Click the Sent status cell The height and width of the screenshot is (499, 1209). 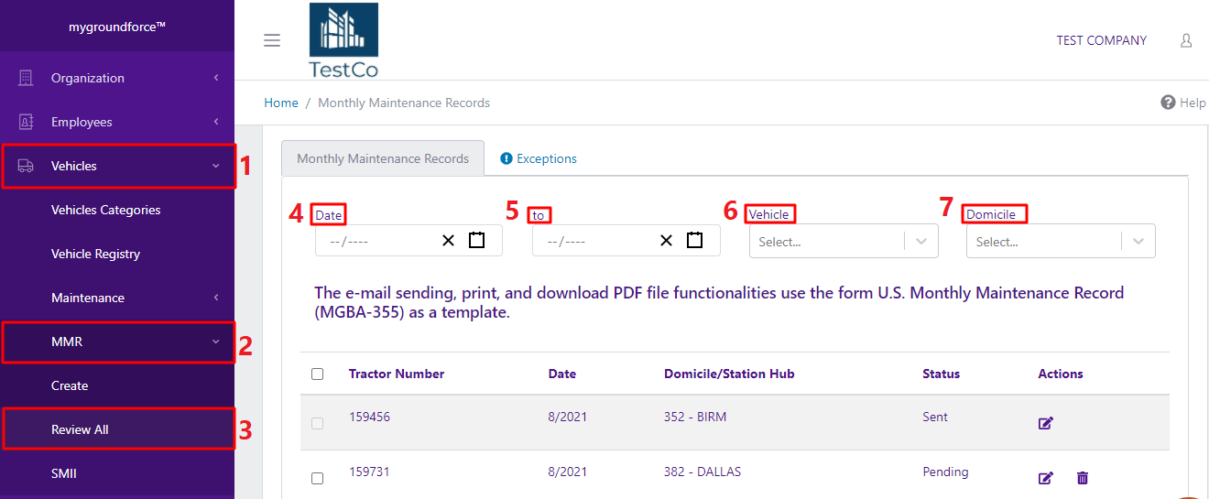click(x=935, y=417)
